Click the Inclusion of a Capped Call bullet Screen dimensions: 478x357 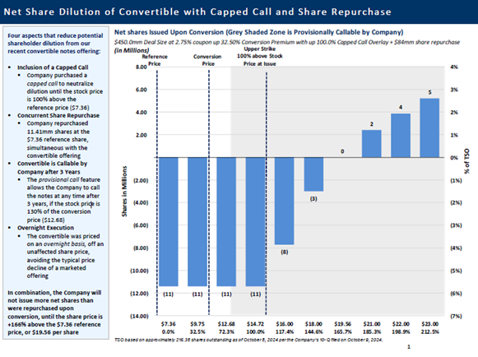click(x=53, y=67)
